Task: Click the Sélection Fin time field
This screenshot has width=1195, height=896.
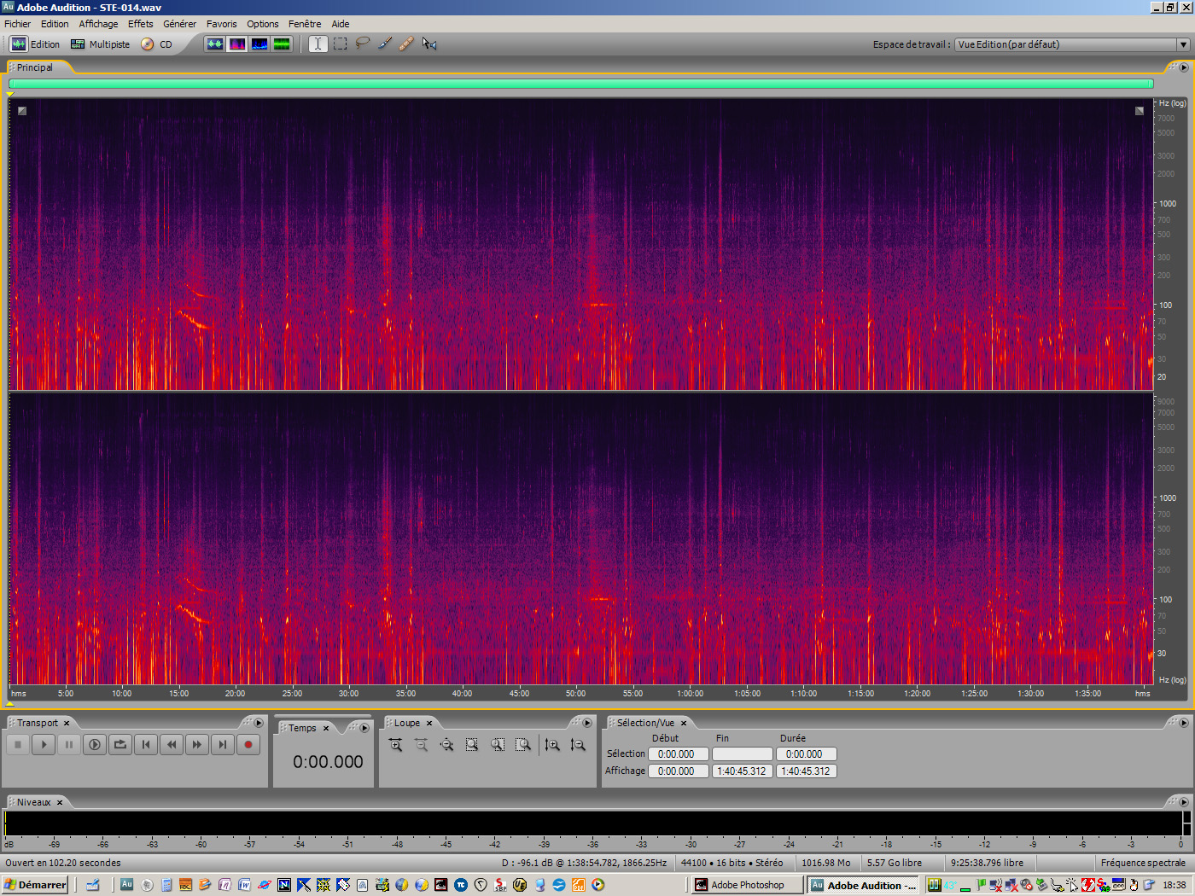Action: click(742, 754)
